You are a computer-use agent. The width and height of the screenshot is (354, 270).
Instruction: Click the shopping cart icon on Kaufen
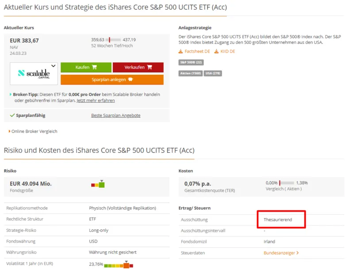click(94, 67)
